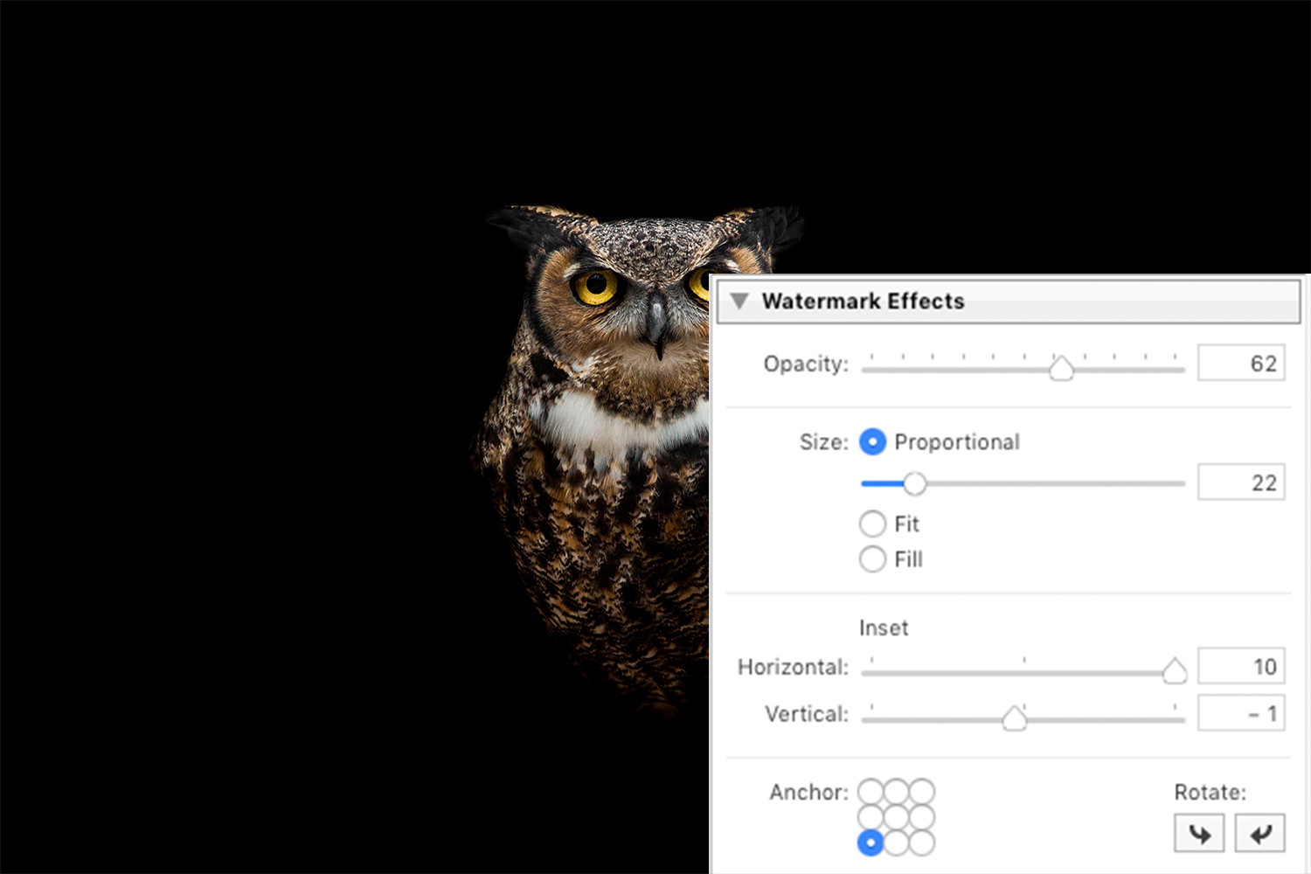The height and width of the screenshot is (874, 1311).
Task: Click the Opacity slider handle
Action: pos(1061,369)
